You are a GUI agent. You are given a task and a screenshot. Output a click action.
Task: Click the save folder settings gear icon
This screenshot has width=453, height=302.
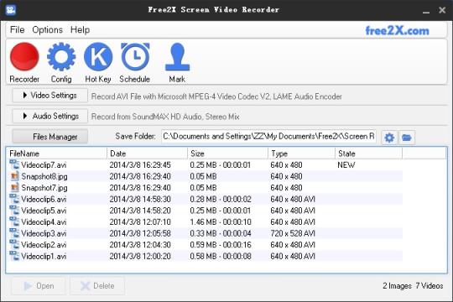(389, 138)
